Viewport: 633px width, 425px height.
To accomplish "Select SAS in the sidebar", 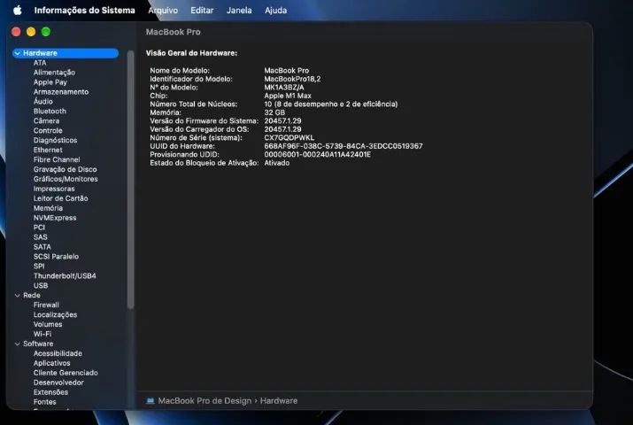I will click(x=41, y=237).
